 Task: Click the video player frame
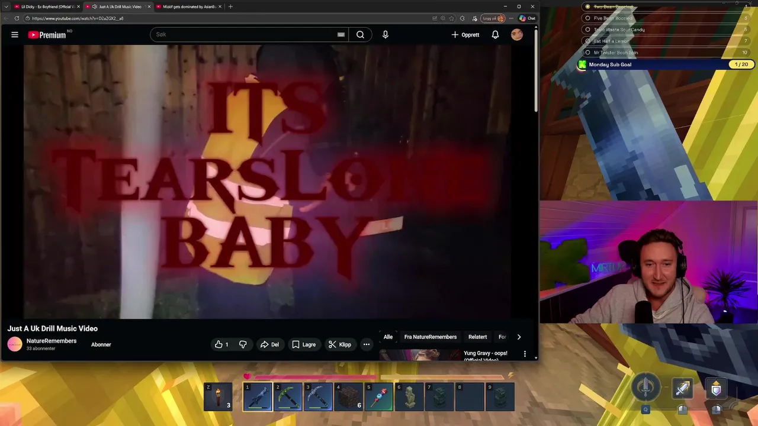(268, 182)
